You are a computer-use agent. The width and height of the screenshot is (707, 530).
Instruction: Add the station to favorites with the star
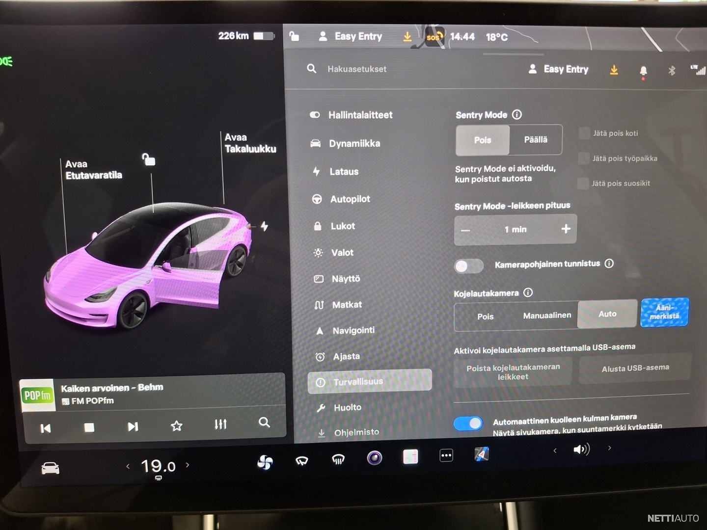pyautogui.click(x=177, y=425)
